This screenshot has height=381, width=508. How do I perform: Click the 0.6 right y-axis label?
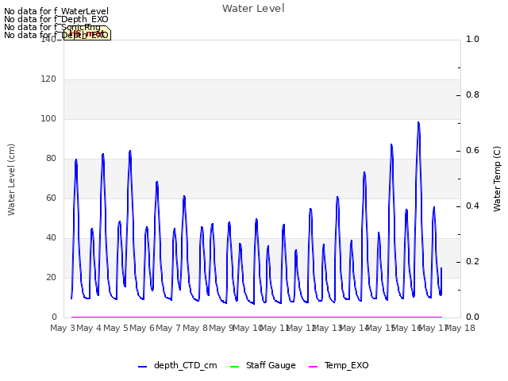pyautogui.click(x=472, y=150)
